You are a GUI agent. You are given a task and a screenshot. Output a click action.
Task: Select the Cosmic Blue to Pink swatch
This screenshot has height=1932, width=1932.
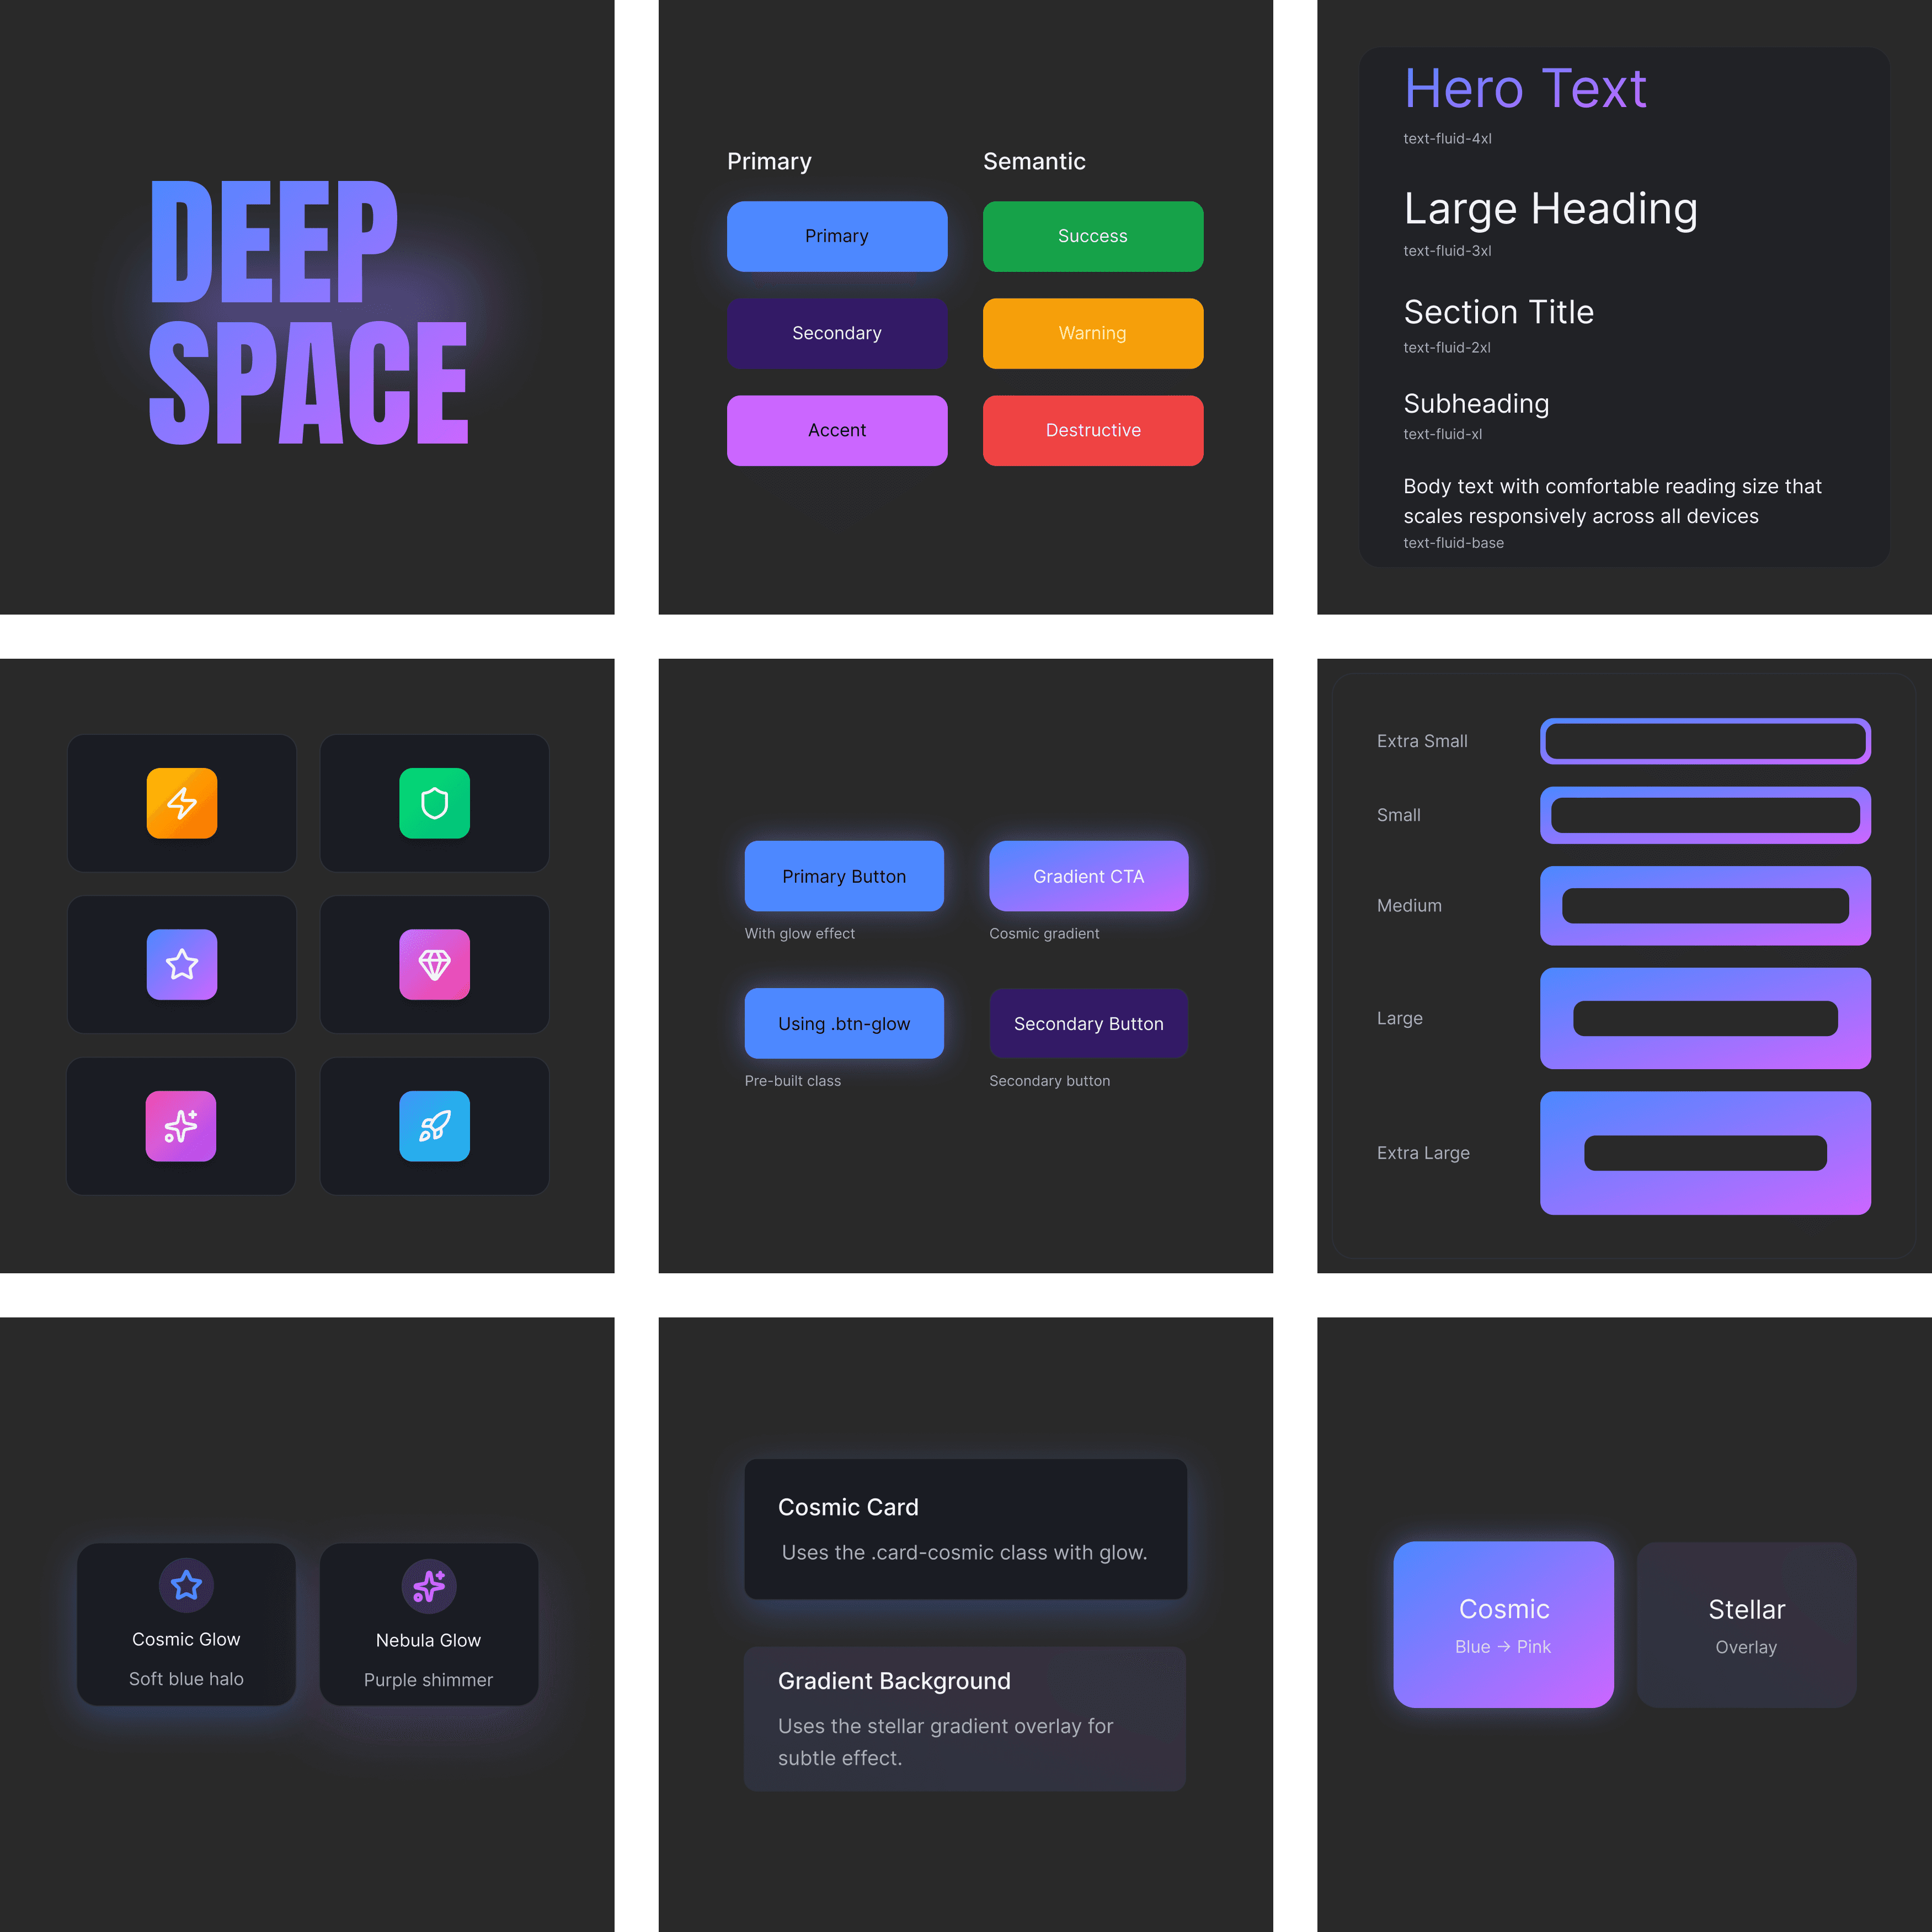click(x=1502, y=1624)
